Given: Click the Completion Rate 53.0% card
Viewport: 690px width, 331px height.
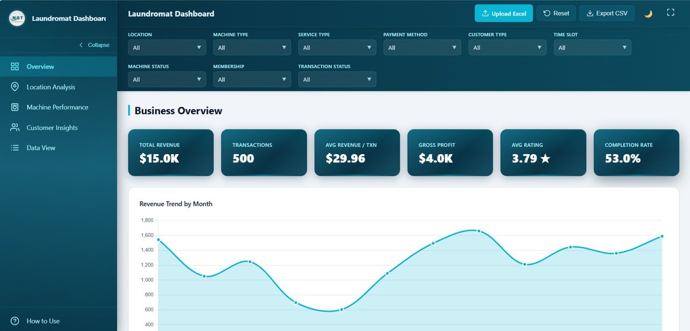Looking at the screenshot, I should (636, 153).
